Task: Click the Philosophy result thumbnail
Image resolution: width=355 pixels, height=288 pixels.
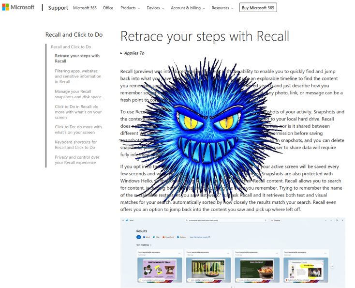Action: point(257,267)
